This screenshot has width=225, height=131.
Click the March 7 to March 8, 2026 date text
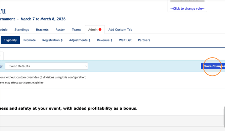coord(43,19)
